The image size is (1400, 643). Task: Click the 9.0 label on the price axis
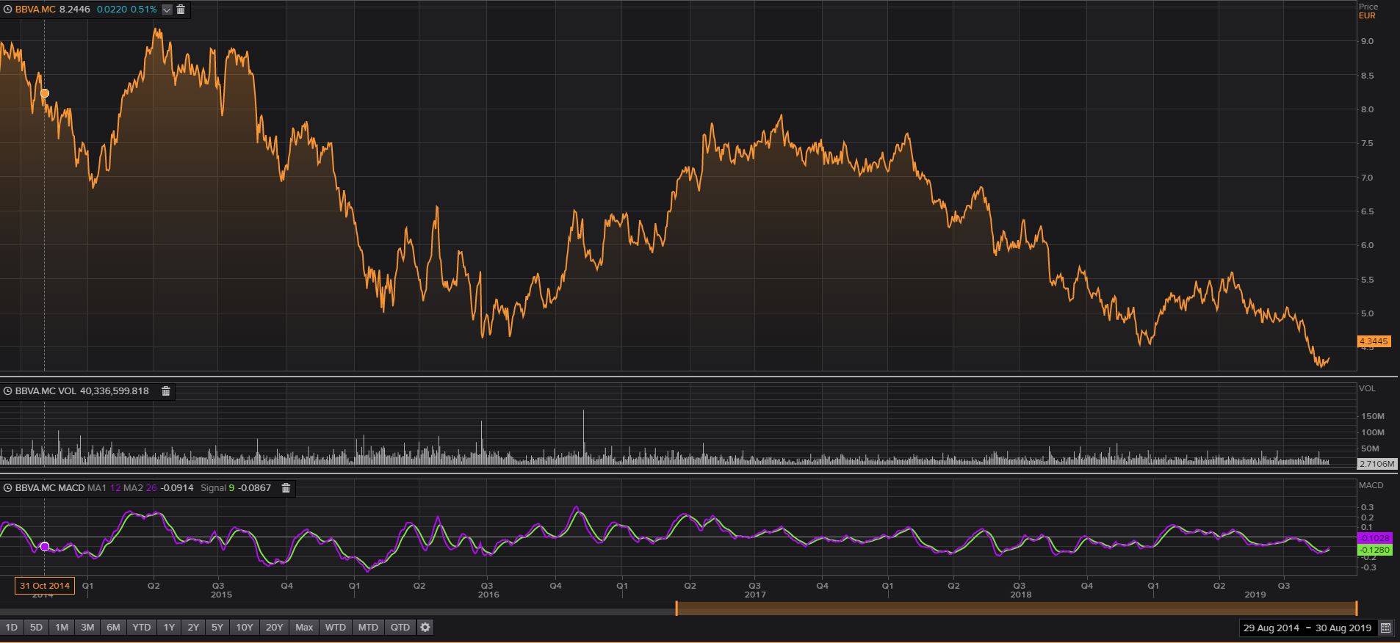[1367, 41]
